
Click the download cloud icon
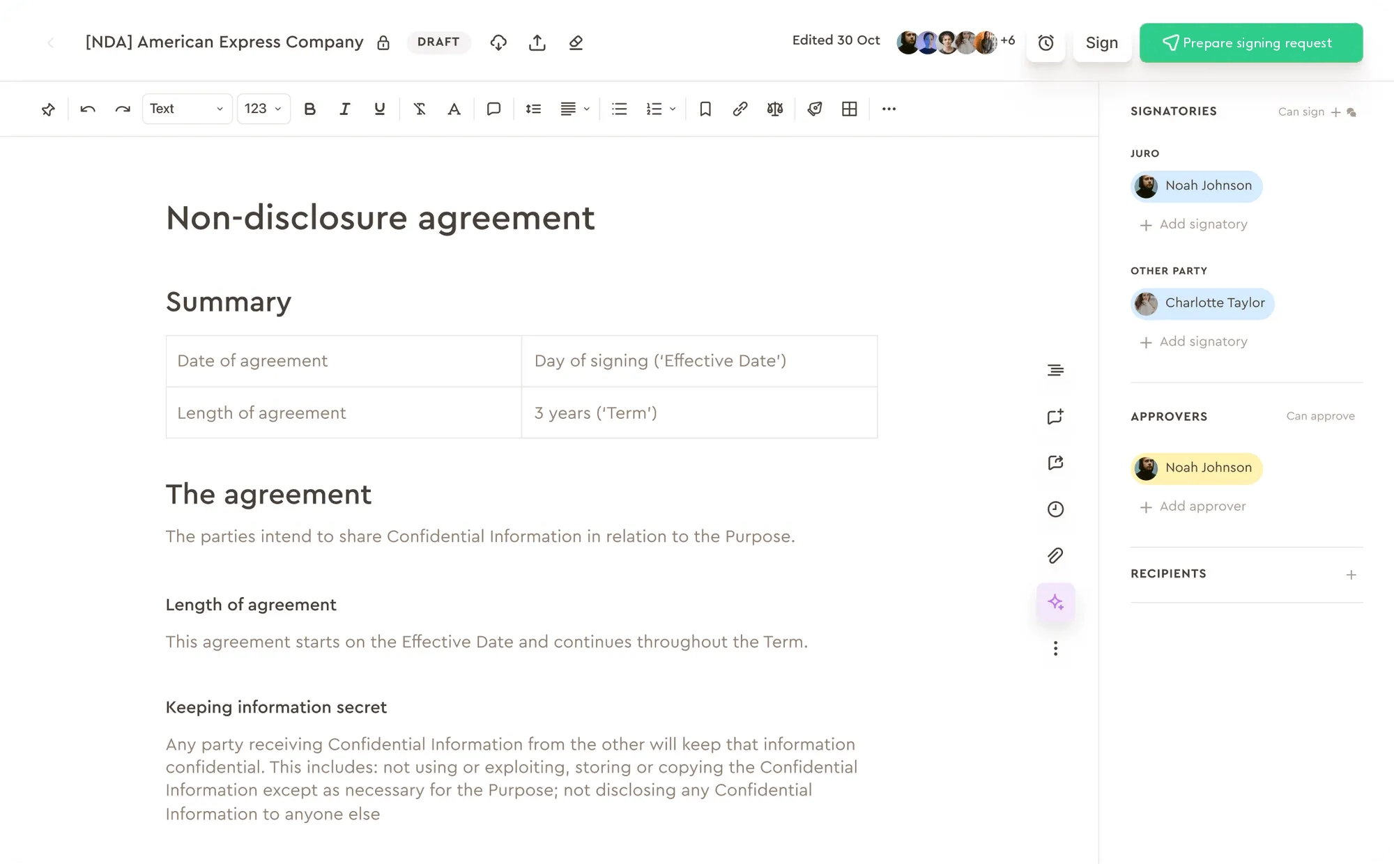[498, 43]
